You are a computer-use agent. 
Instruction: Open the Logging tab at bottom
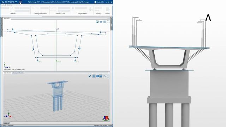click(6, 123)
